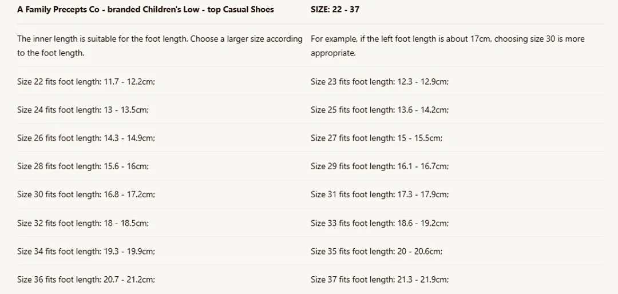The image size is (618, 294).
Task: Click the Size 37 fits 21.3 - 21.9cm text
Action: coord(379,280)
